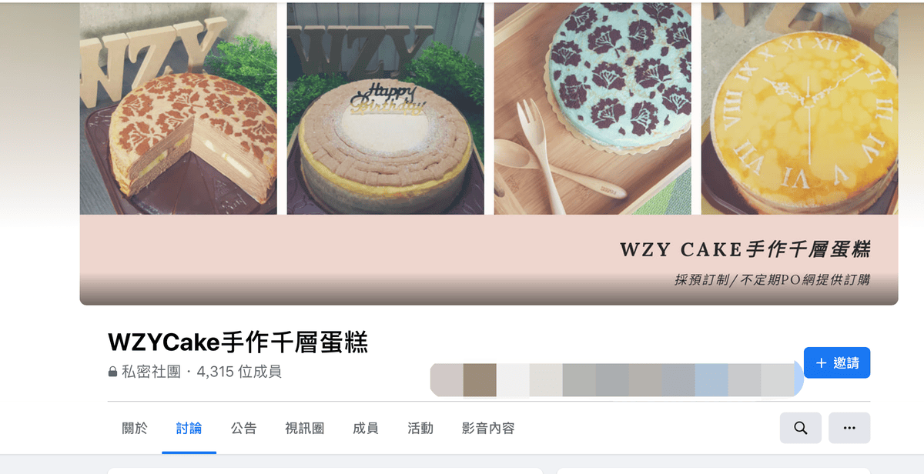Click the 4,315 位成員 member count link
The width and height of the screenshot is (924, 474).
[239, 372]
